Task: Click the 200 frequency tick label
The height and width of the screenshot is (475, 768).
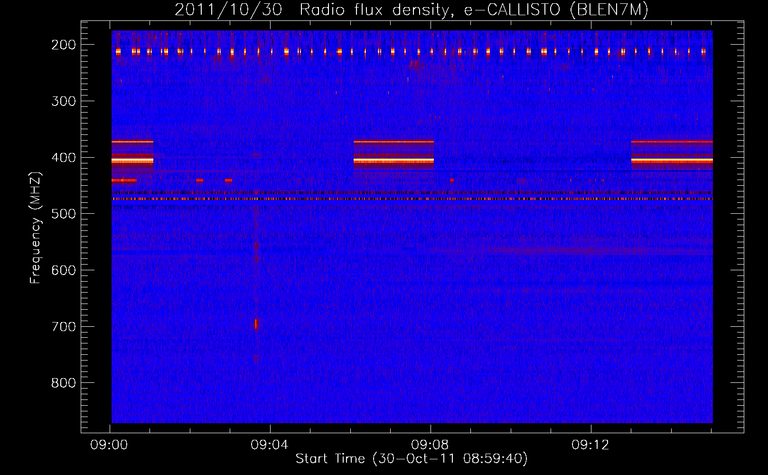Action: pyautogui.click(x=64, y=45)
